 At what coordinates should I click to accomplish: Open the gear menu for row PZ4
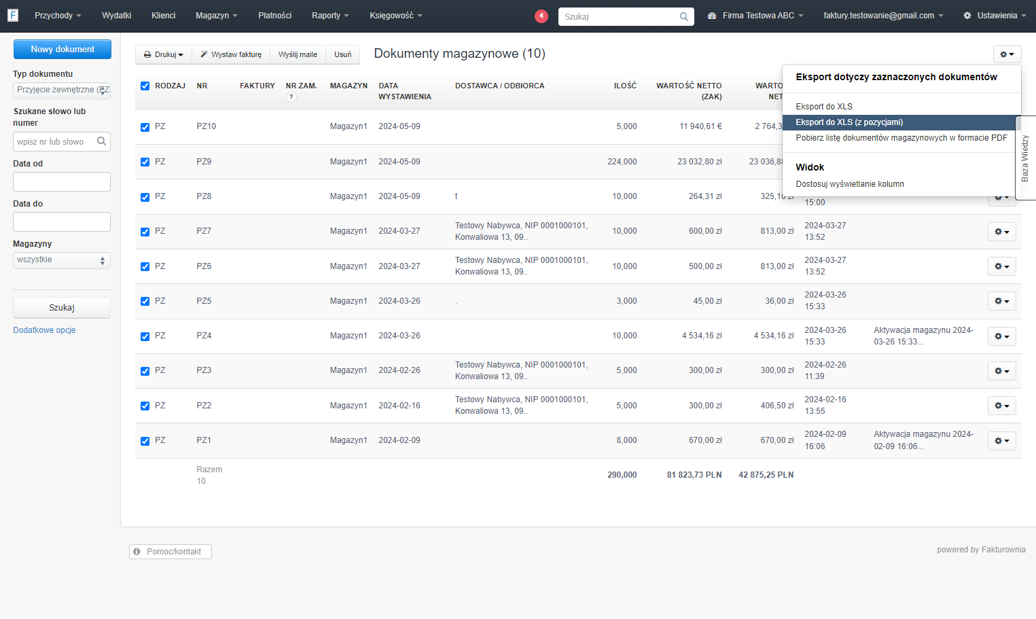[x=1002, y=336]
